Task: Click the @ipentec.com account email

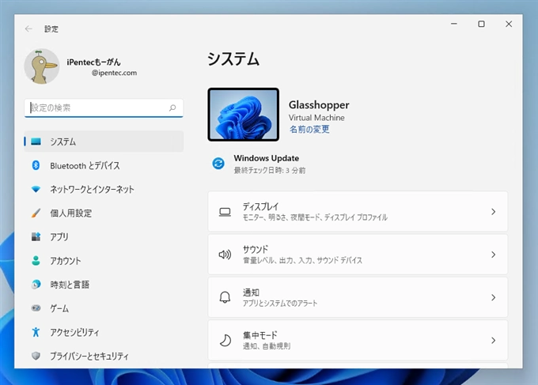Action: (114, 73)
